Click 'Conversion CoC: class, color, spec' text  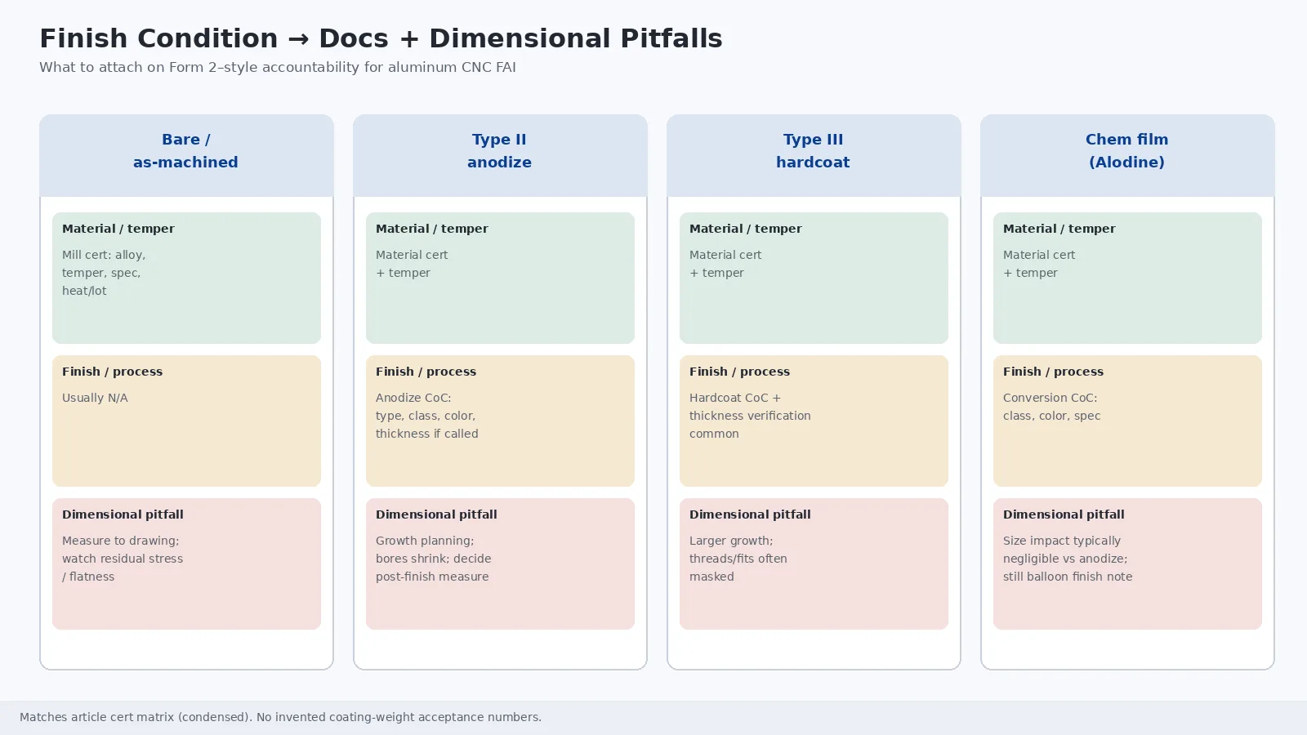(x=1052, y=407)
